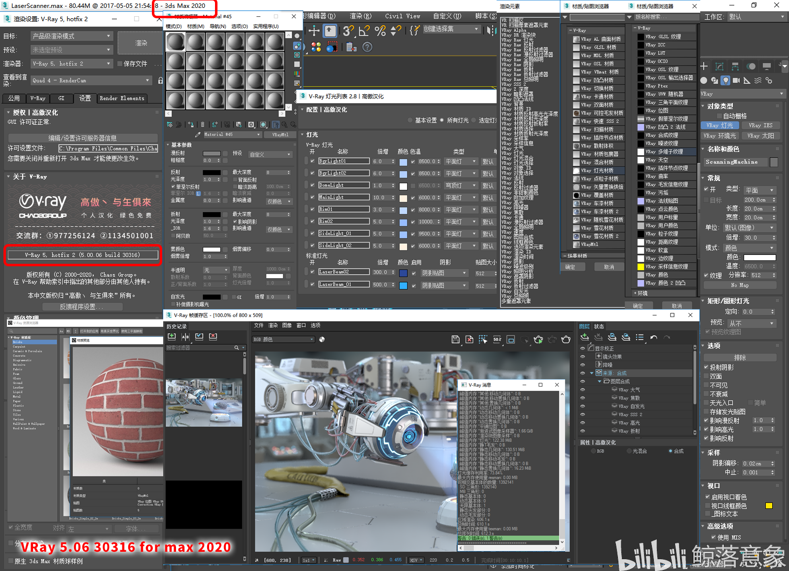Click the 反馈程序设置 button
This screenshot has height=571, width=789.
click(x=82, y=307)
